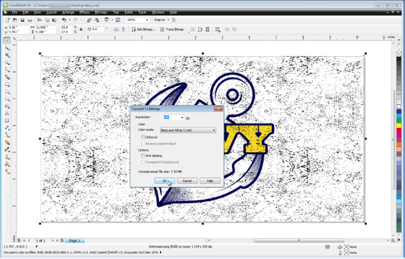Pick the yellow palette swatch

coord(399,125)
